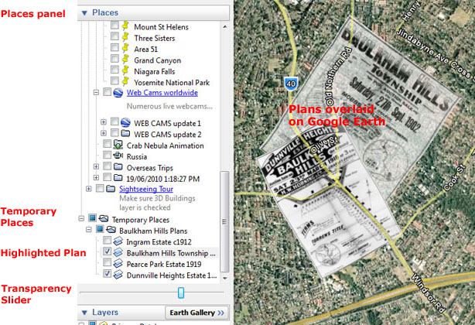The image size is (475, 325).
Task: Select the Overseas Trips folder label
Action: tap(149, 168)
